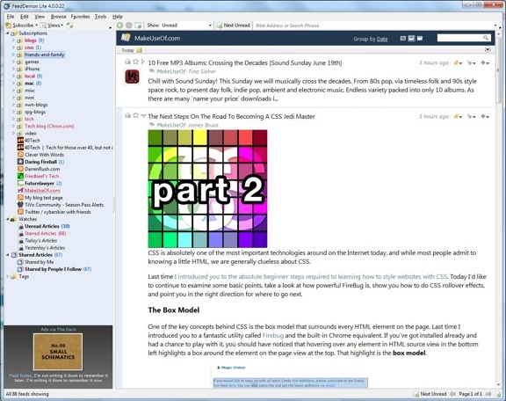Open the Views dropdown

52,26
